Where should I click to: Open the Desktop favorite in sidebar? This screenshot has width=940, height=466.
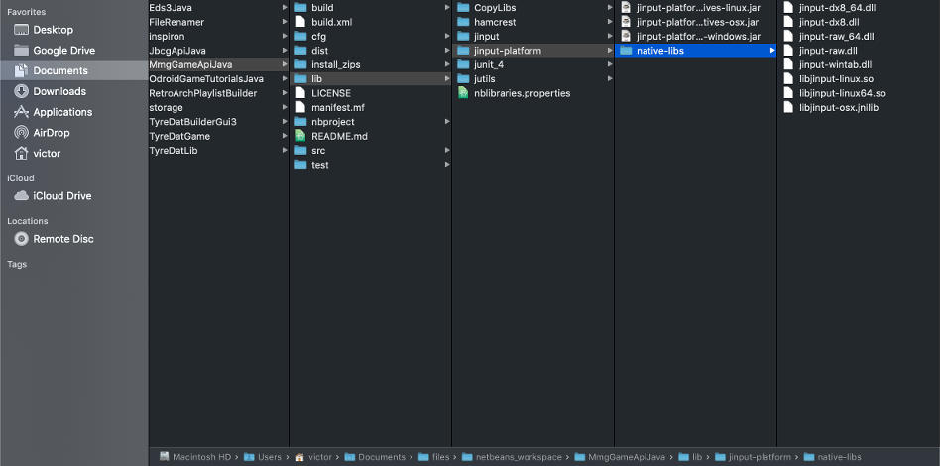53,30
